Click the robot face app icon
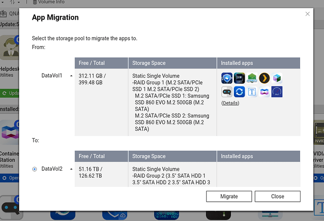The width and height of the screenshot is (324, 221). [x=227, y=92]
